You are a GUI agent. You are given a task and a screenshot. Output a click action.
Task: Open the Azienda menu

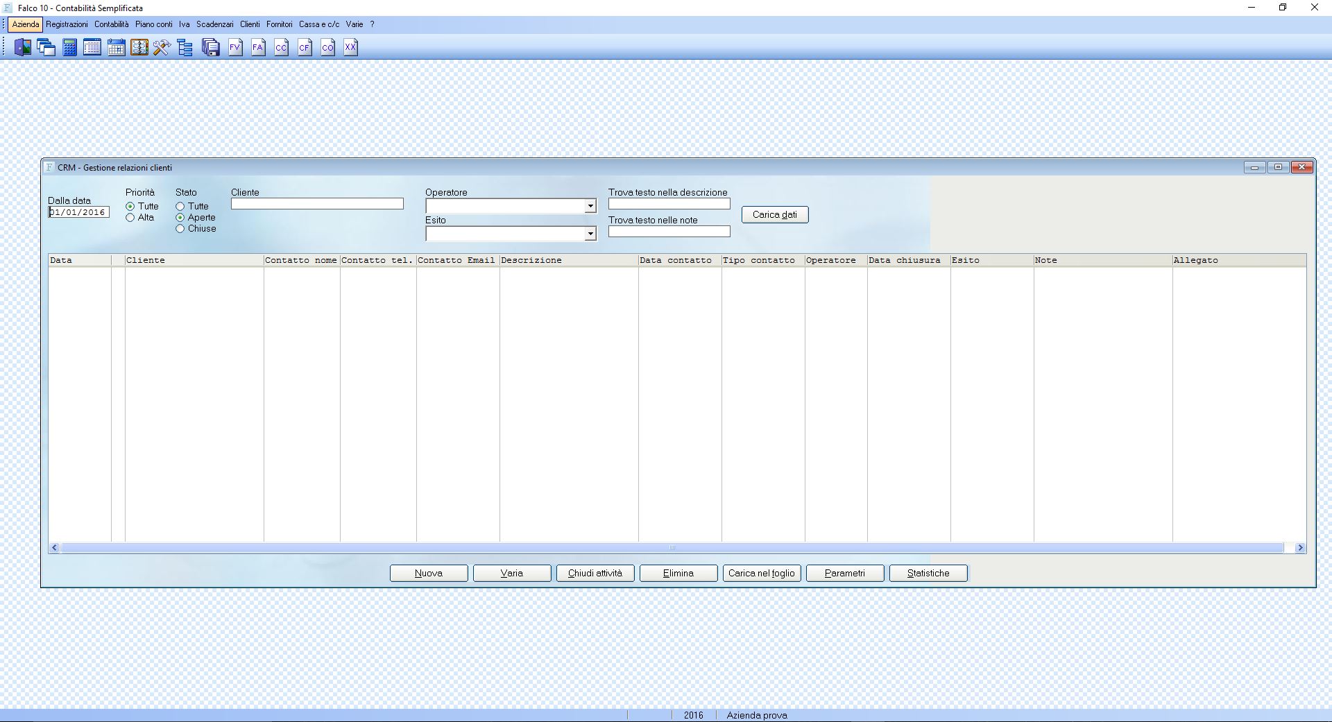[26, 24]
